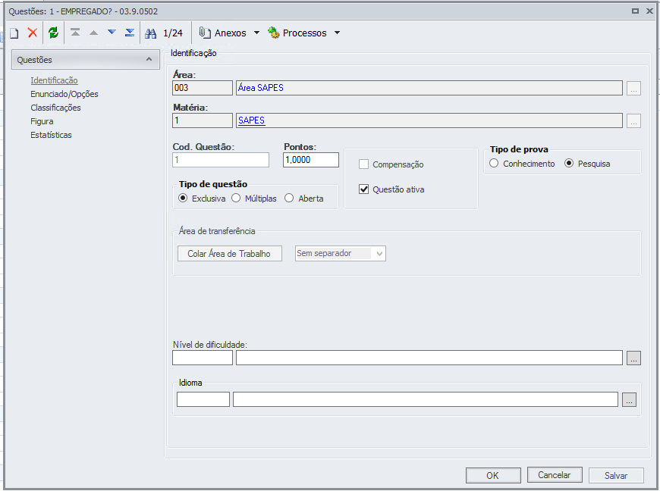This screenshot has height=491, width=660.
Task: Enable the Compensação checkbox
Action: click(364, 164)
